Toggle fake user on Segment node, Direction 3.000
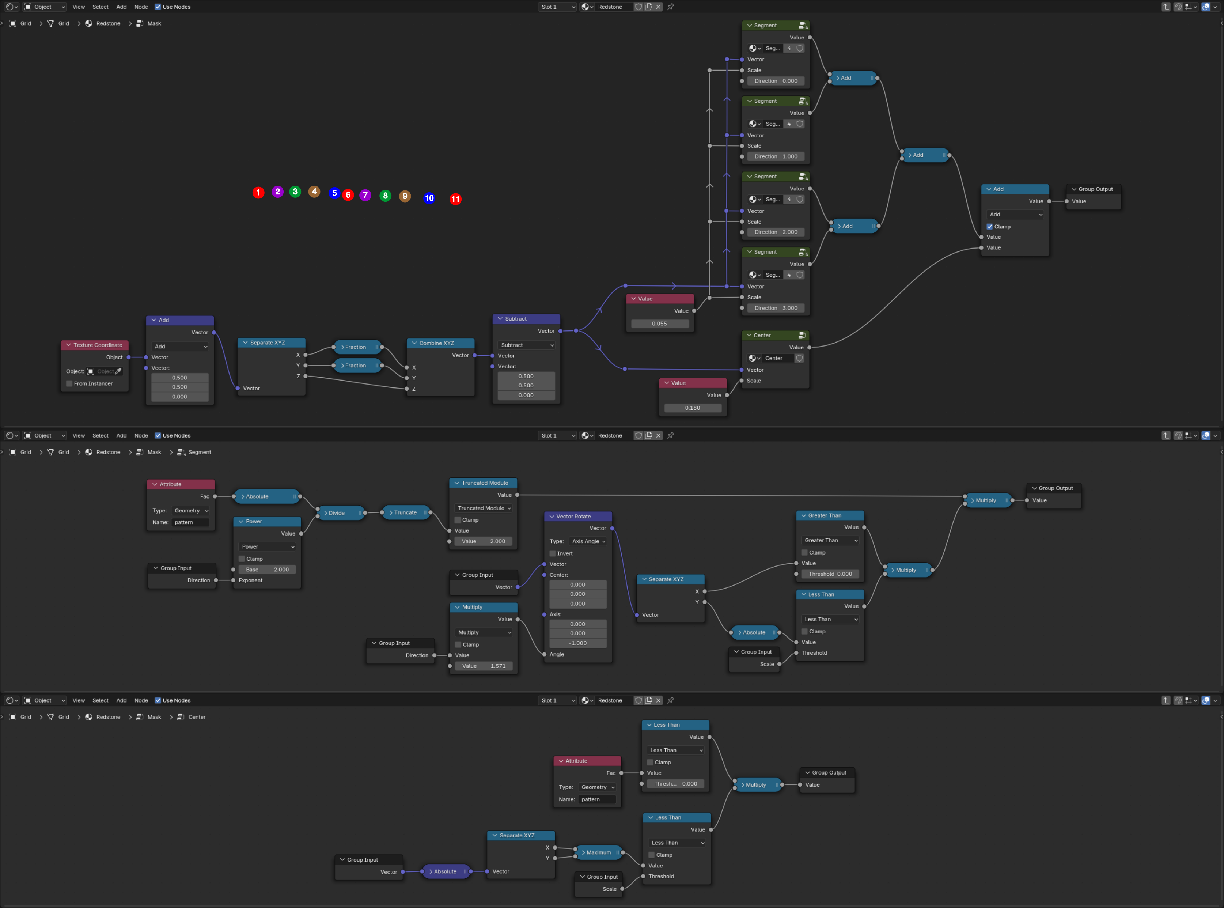Screen dimensions: 1224x908 (x=800, y=275)
